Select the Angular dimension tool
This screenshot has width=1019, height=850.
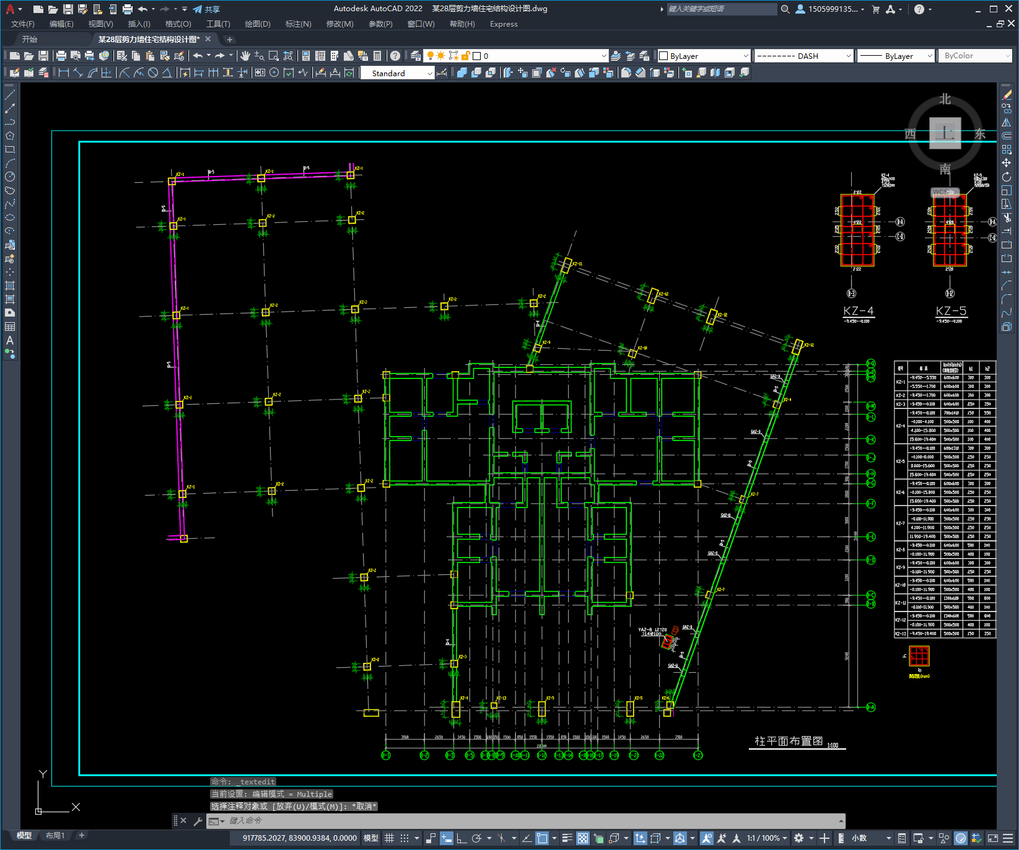pyautogui.click(x=167, y=72)
